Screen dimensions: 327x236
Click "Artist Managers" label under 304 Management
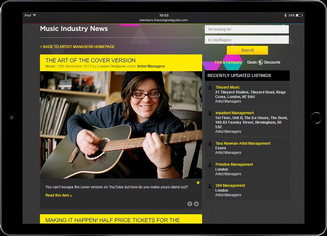[228, 195]
